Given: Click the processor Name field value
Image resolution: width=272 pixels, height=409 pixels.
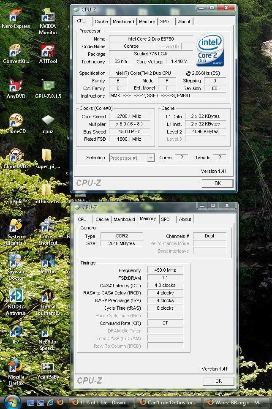Looking at the screenshot, I should click(151, 39).
